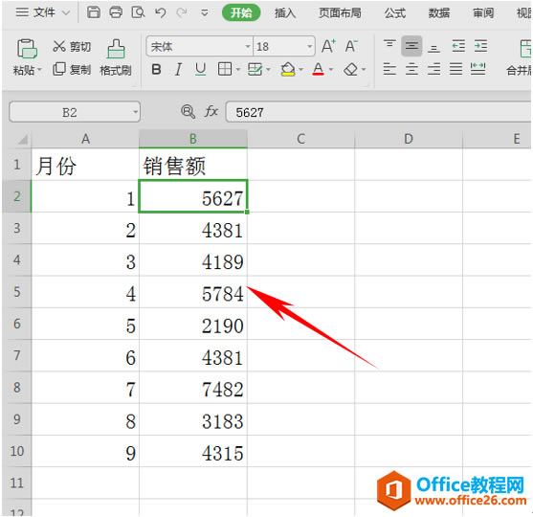Open the font size 18 dropdown
The image size is (533, 517).
click(309, 46)
